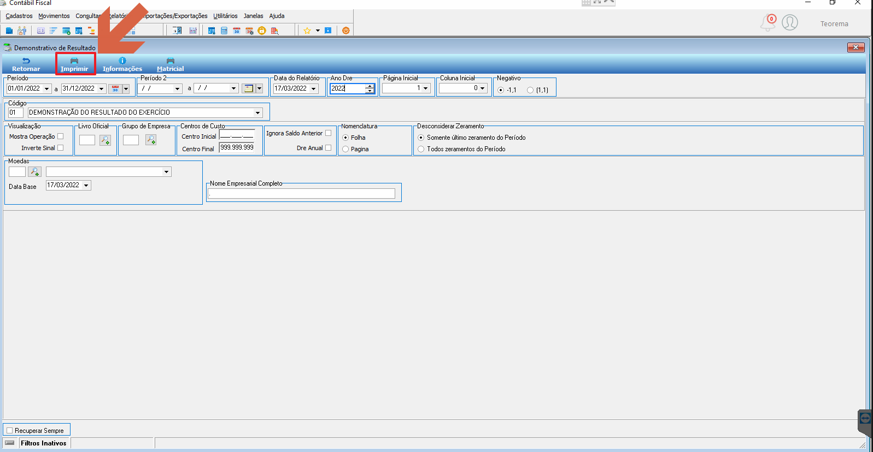The width and height of the screenshot is (873, 452).
Task: Check the Recuperar Sempre checkbox
Action: click(x=9, y=431)
